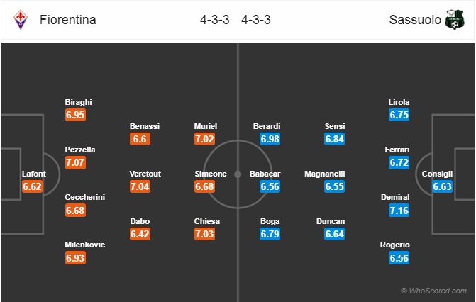Select player Milenkovic's name

pos(84,245)
